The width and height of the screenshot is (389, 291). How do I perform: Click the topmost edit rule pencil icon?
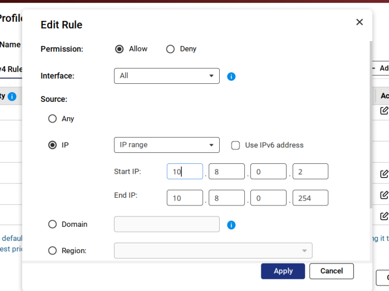(x=384, y=110)
